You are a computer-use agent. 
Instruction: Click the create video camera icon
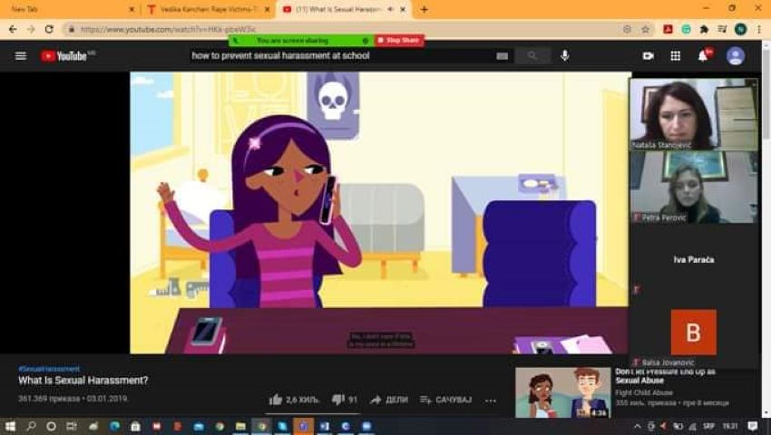[649, 56]
